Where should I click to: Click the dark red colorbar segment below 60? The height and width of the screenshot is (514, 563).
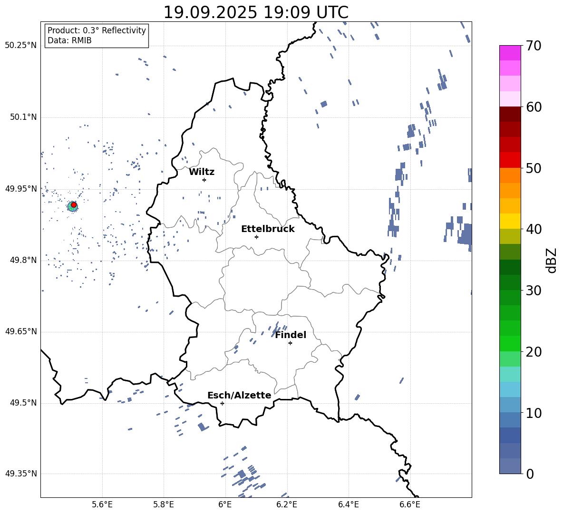point(510,114)
